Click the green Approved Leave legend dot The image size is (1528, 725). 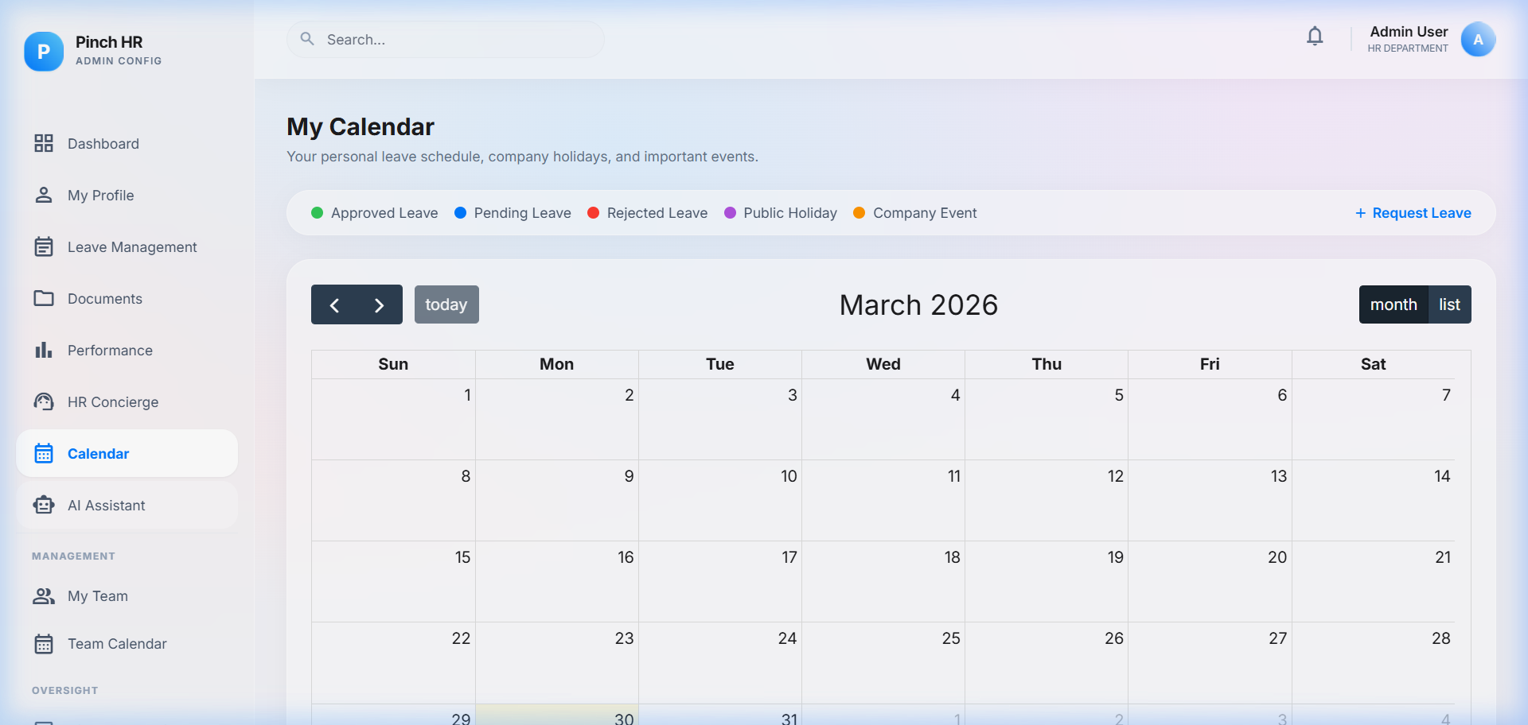[317, 213]
